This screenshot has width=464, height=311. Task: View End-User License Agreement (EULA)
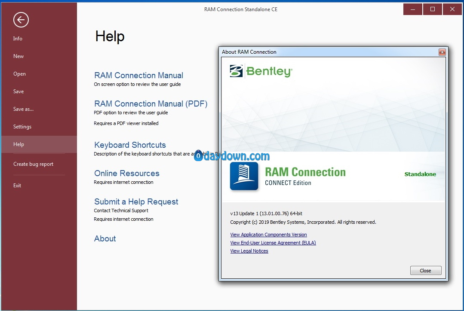273,243
